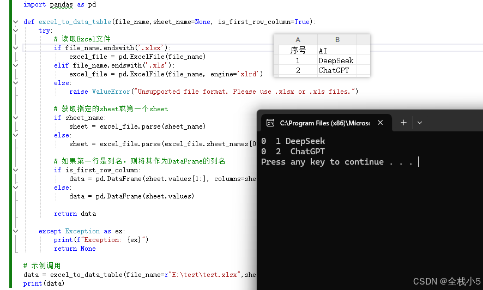Click the terminal tab's console icon
Viewport: 483px width, 290px height.
tap(270, 123)
